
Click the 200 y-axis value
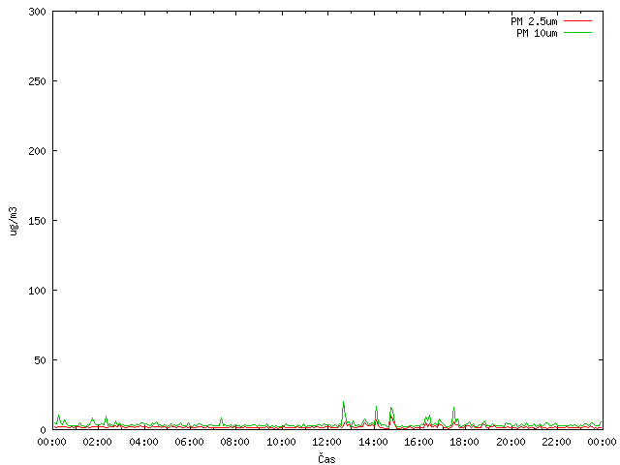(x=37, y=151)
